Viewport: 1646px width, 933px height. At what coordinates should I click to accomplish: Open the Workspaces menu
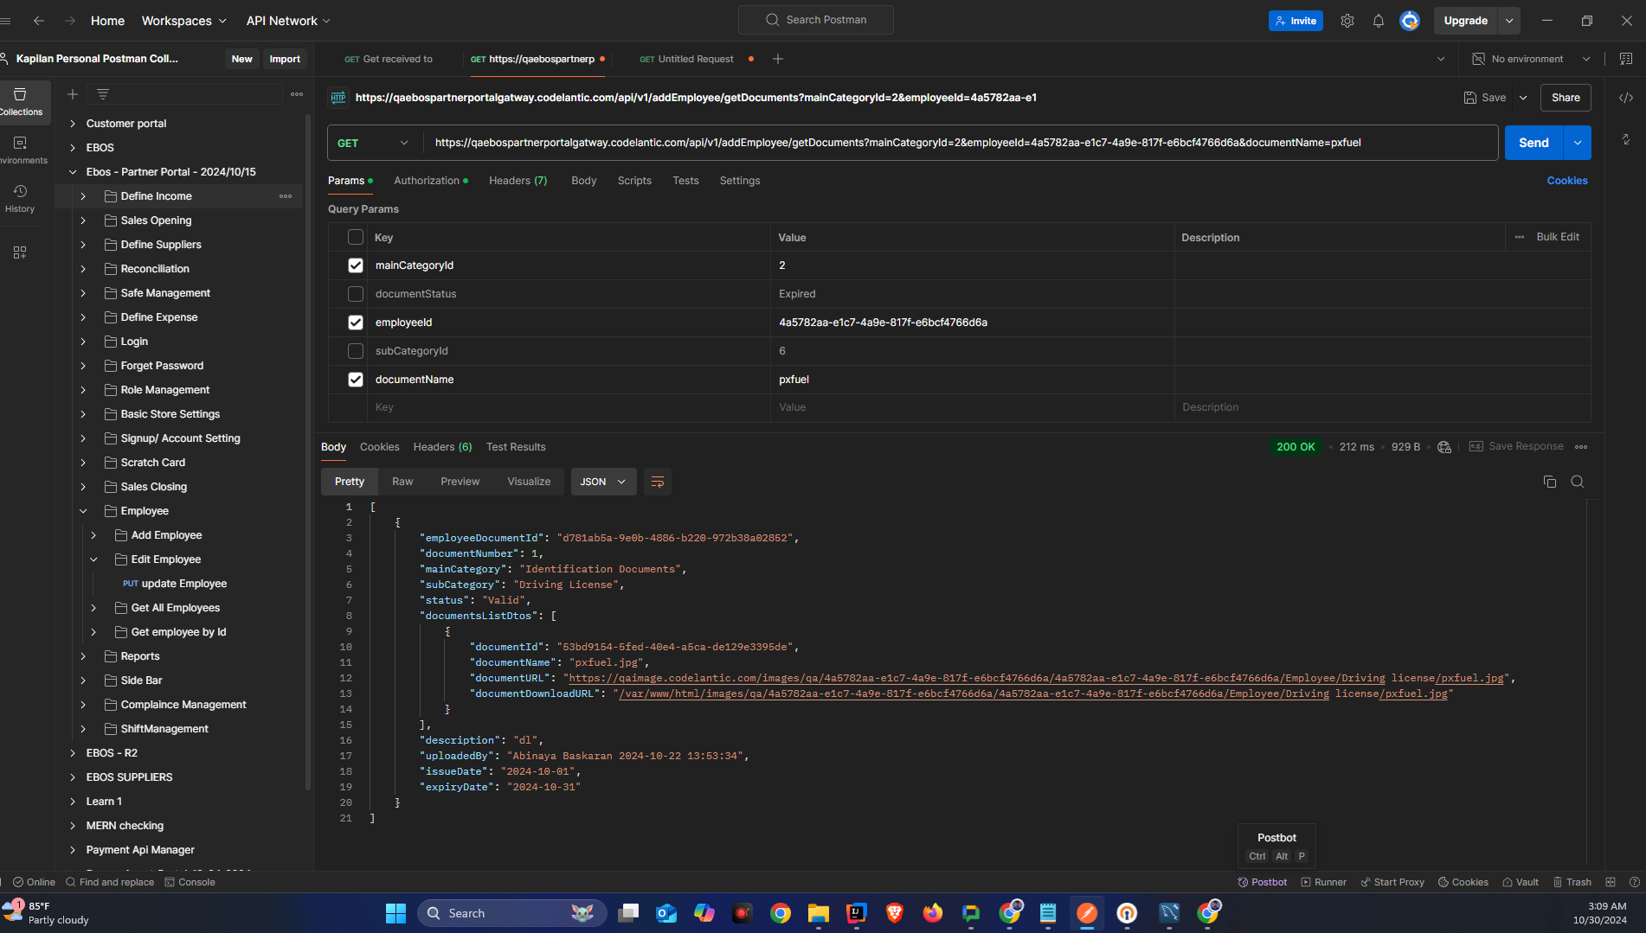pyautogui.click(x=183, y=21)
